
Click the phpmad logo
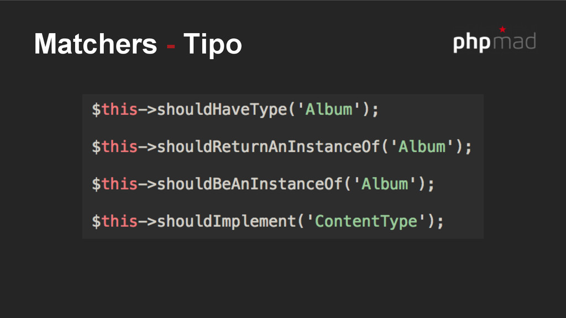click(x=495, y=40)
